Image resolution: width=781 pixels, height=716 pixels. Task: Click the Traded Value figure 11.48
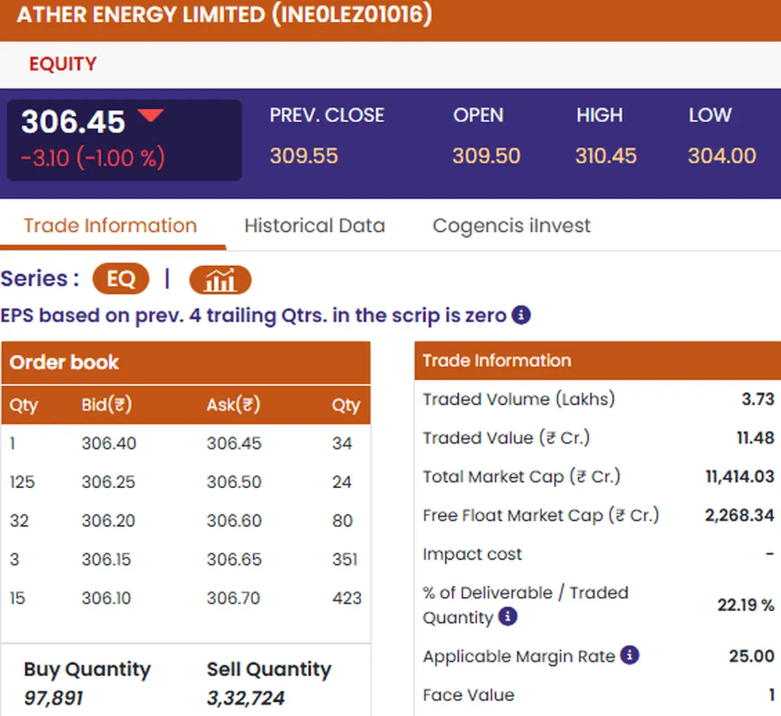(x=755, y=438)
